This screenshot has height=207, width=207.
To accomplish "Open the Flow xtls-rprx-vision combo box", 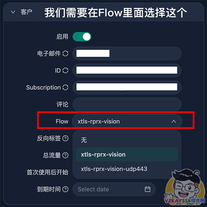I will 127,121.
